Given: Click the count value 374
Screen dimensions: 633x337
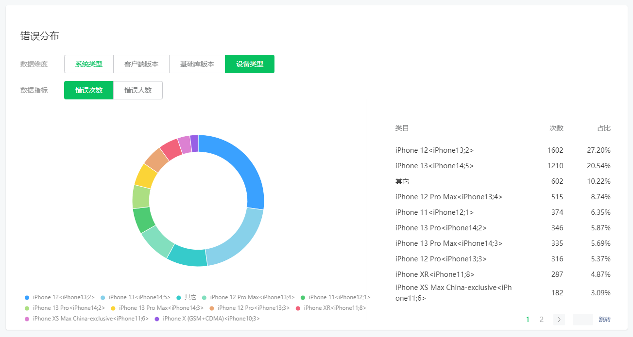Looking at the screenshot, I should click(x=557, y=212).
